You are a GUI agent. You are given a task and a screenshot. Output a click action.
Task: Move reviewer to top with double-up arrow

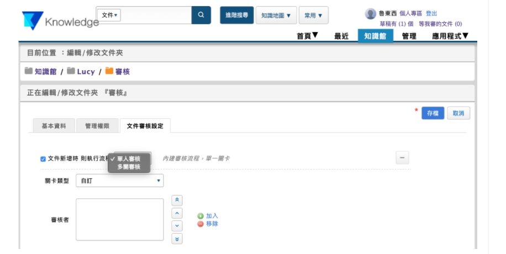click(177, 200)
